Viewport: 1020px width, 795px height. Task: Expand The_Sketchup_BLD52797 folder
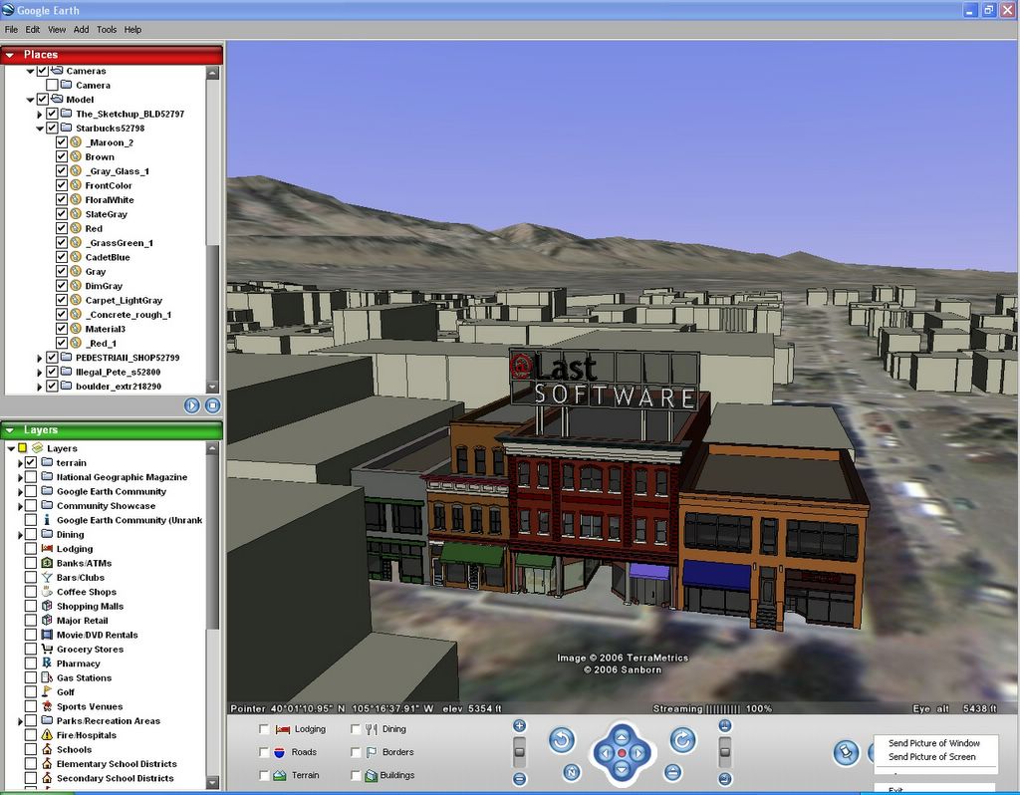coord(40,114)
